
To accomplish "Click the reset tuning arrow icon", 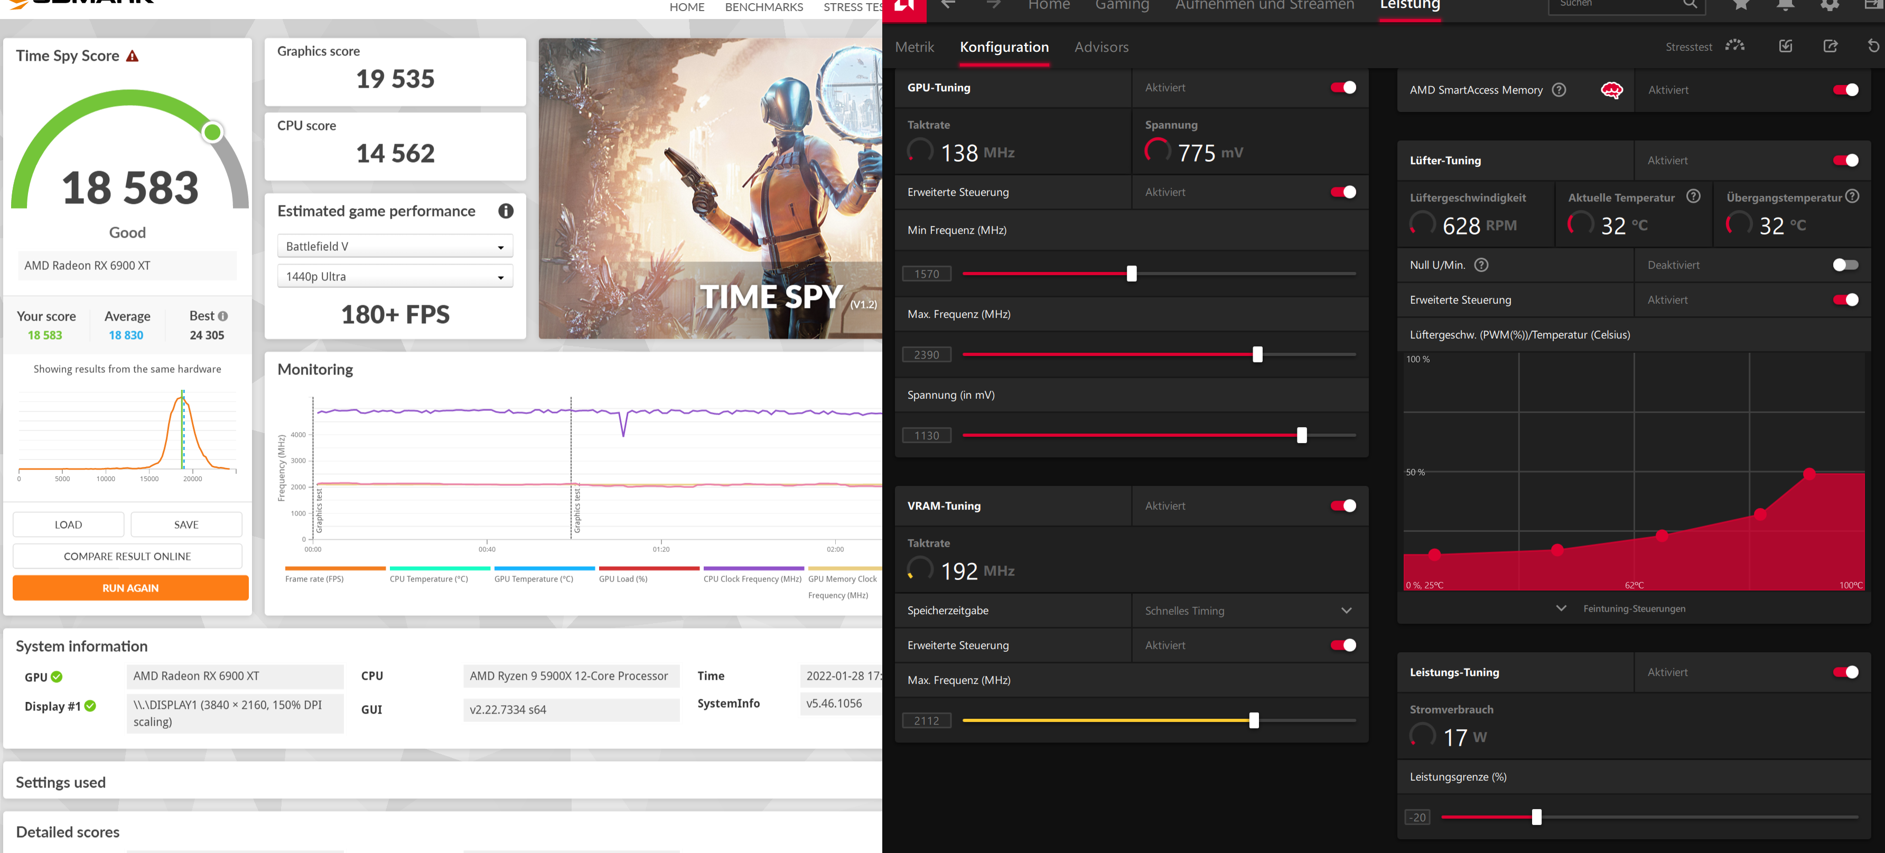I will point(1872,46).
